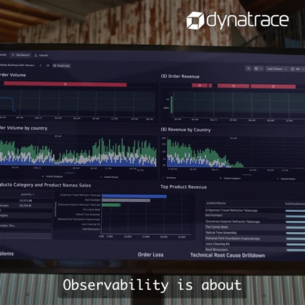The width and height of the screenshot is (305, 305).
Task: Toggle the Germany legend under Revenue by Country
Action: coord(170,178)
